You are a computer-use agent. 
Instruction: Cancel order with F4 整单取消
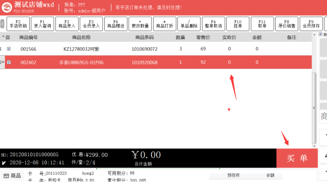coord(214,24)
